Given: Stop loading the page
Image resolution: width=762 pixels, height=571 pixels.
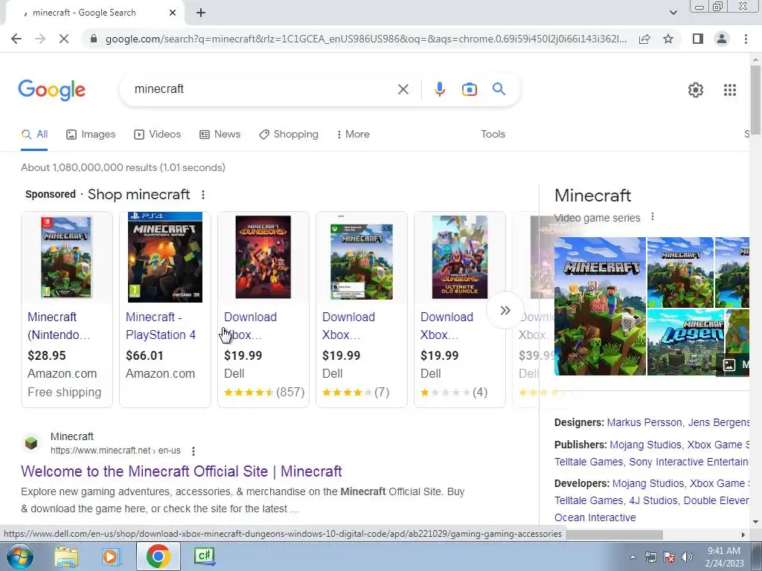Looking at the screenshot, I should (64, 39).
